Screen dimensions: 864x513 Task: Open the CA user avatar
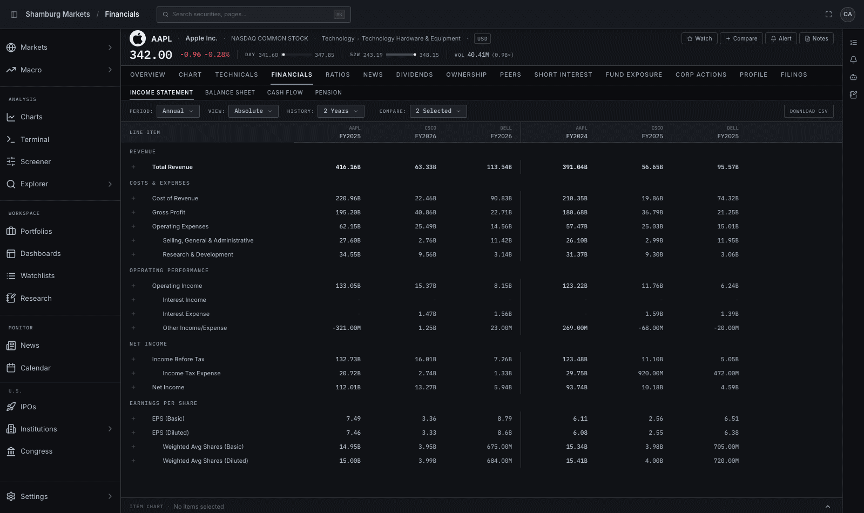[848, 15]
